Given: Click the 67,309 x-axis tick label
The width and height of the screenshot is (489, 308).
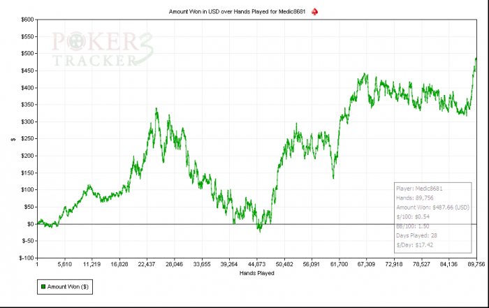Looking at the screenshot, I should pos(366,265).
